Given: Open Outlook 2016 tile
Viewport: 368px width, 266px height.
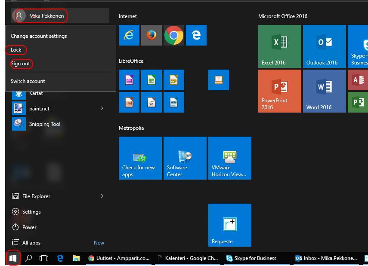Looking at the screenshot, I should pos(325,46).
